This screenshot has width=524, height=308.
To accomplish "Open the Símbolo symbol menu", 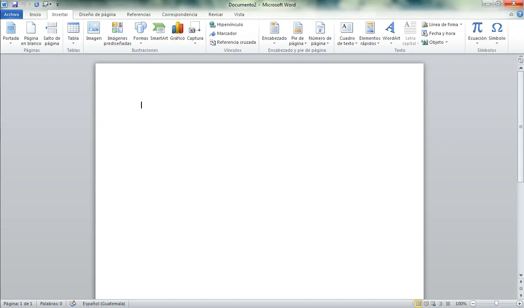I will point(497,34).
